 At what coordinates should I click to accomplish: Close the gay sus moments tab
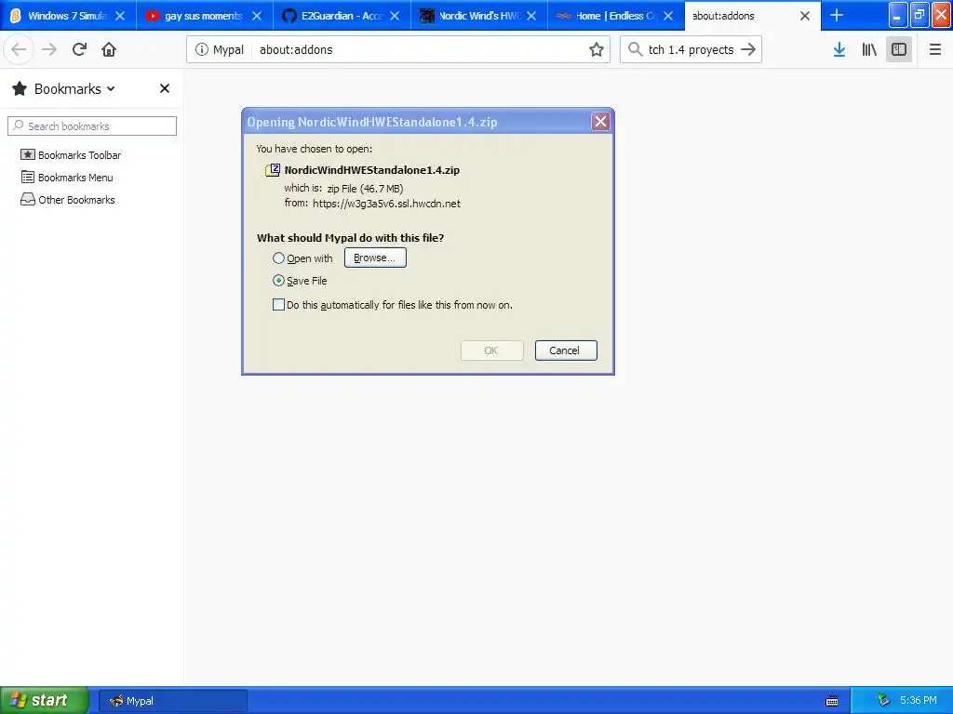tap(257, 16)
